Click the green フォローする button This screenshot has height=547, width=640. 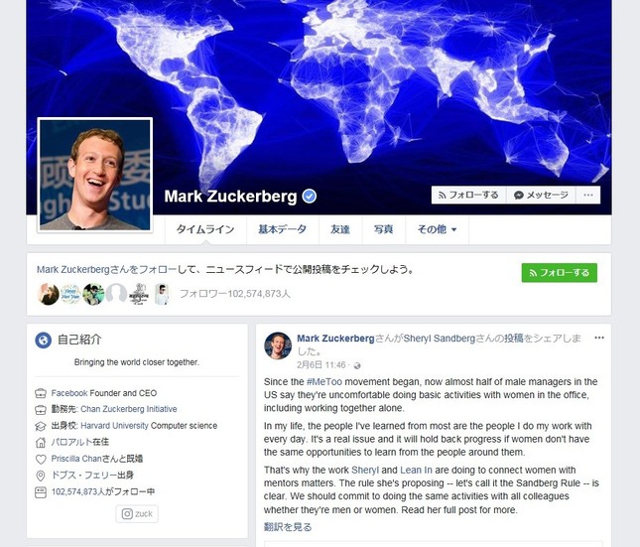coord(560,272)
